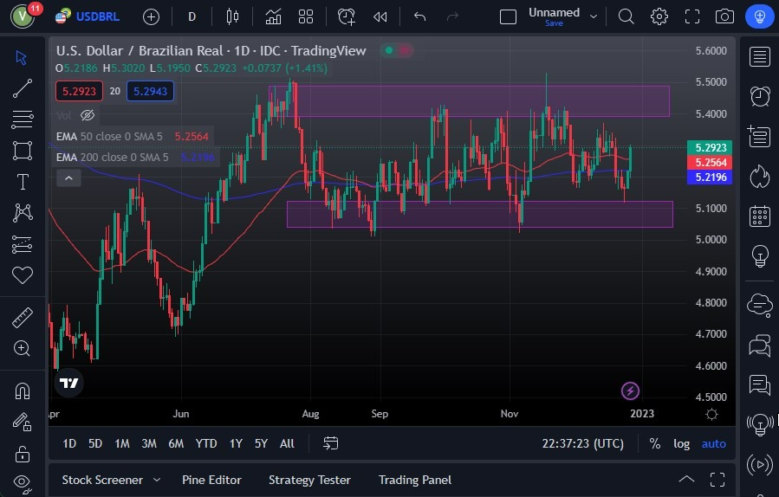
Task: Select the rectangle shapes tool
Action: pyautogui.click(x=22, y=151)
